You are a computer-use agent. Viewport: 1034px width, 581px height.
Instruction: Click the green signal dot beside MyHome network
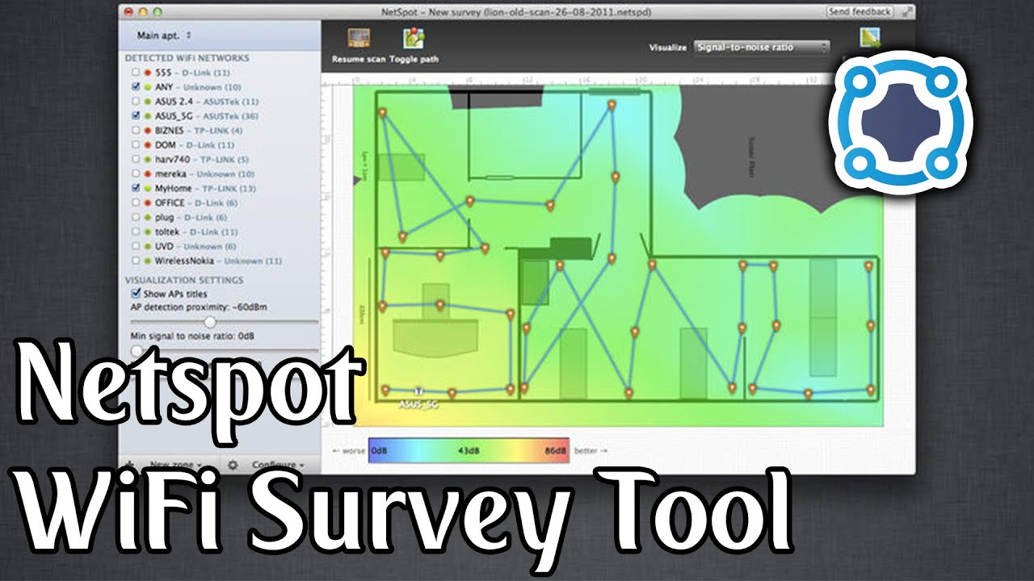[x=147, y=188]
